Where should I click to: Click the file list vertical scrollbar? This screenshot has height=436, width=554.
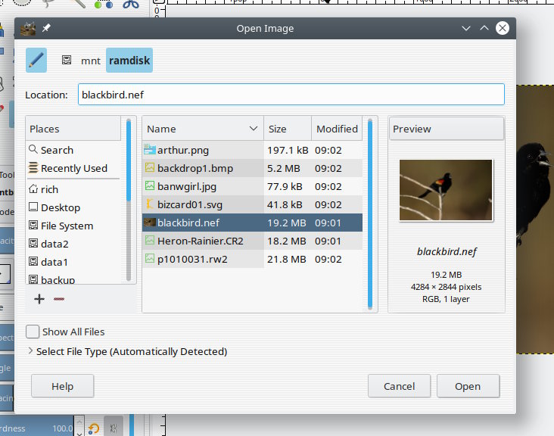click(370, 213)
